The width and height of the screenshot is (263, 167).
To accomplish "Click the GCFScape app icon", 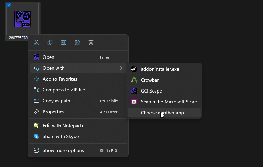I will click(134, 91).
